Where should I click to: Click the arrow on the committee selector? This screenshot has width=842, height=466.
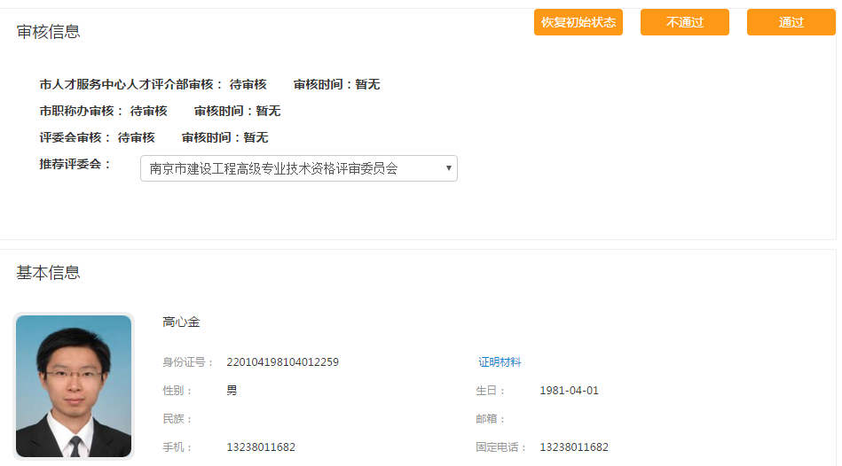click(x=448, y=168)
